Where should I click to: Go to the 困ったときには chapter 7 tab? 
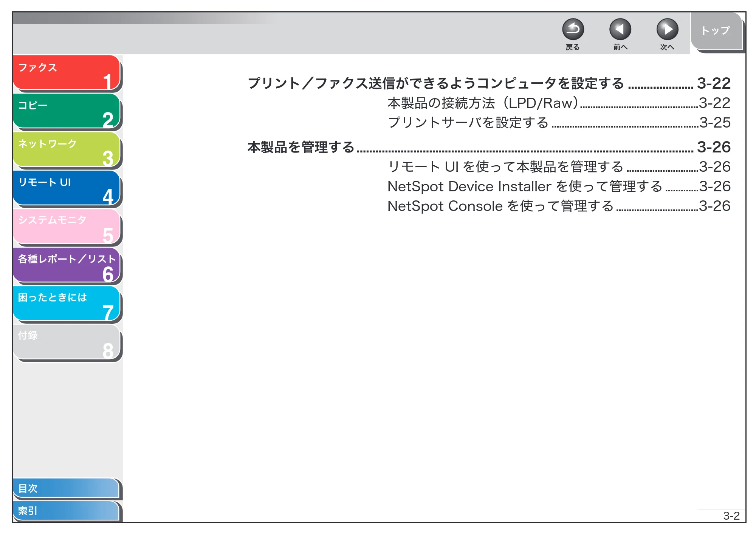(x=67, y=303)
